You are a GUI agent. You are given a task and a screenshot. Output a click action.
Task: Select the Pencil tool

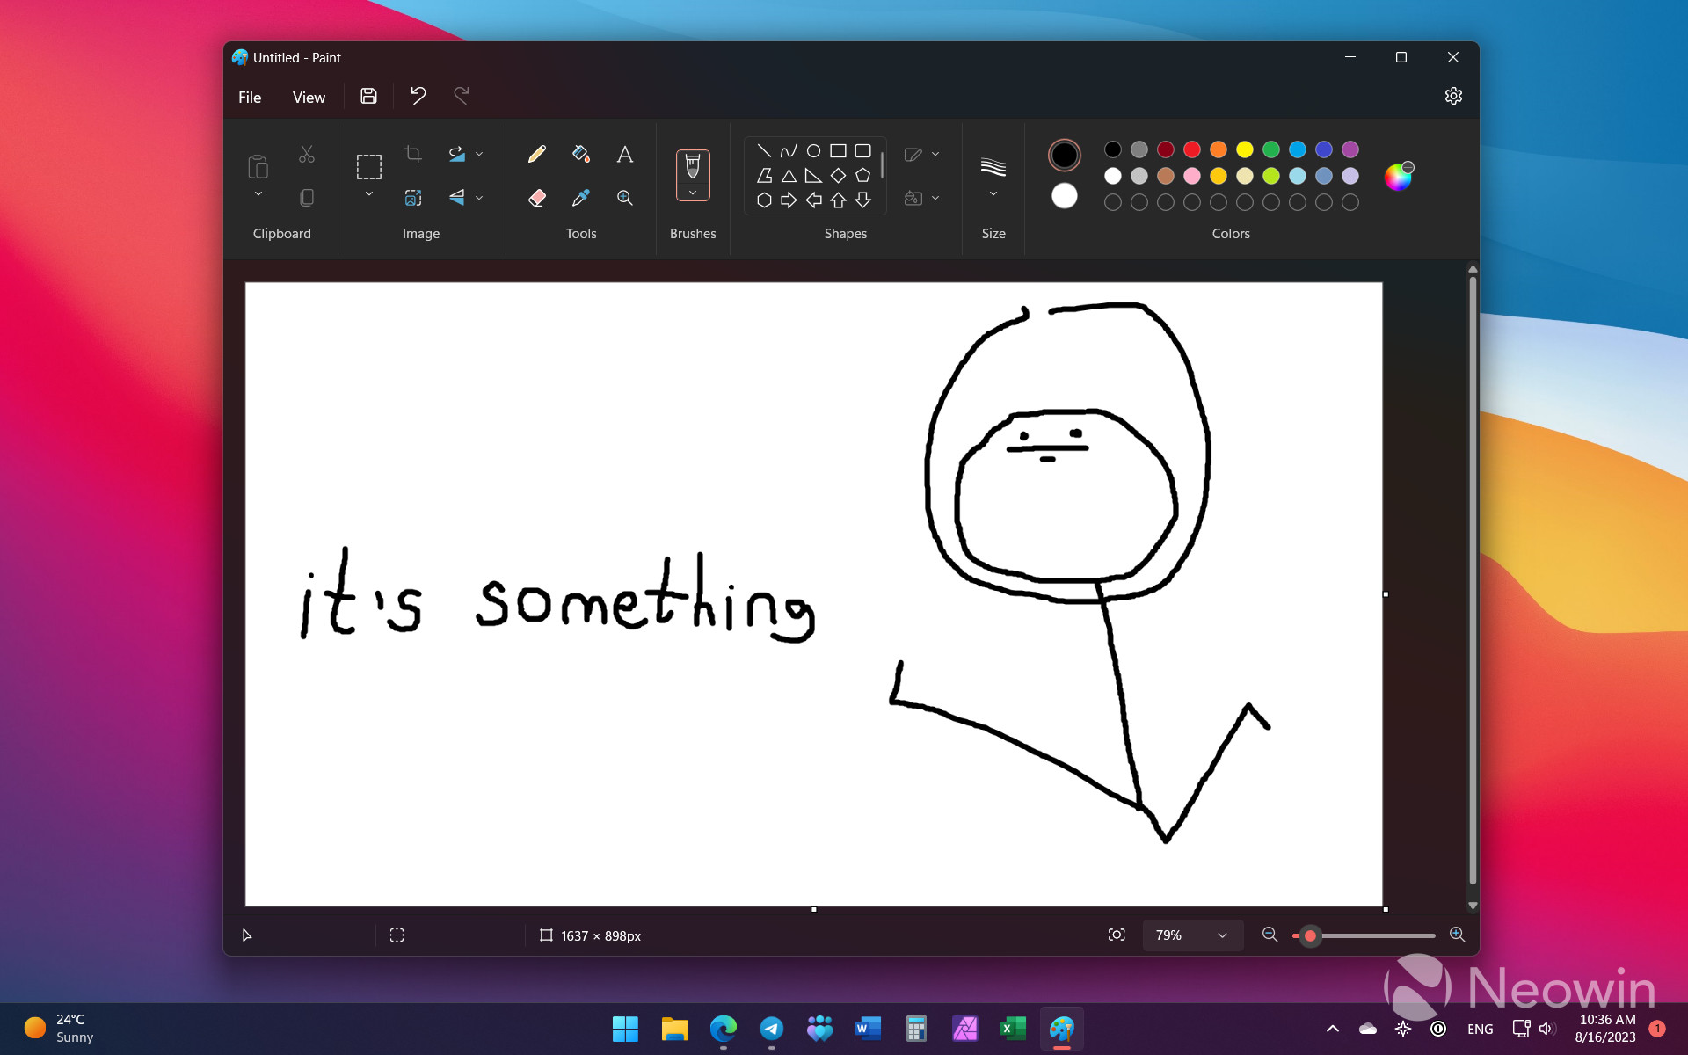(536, 154)
